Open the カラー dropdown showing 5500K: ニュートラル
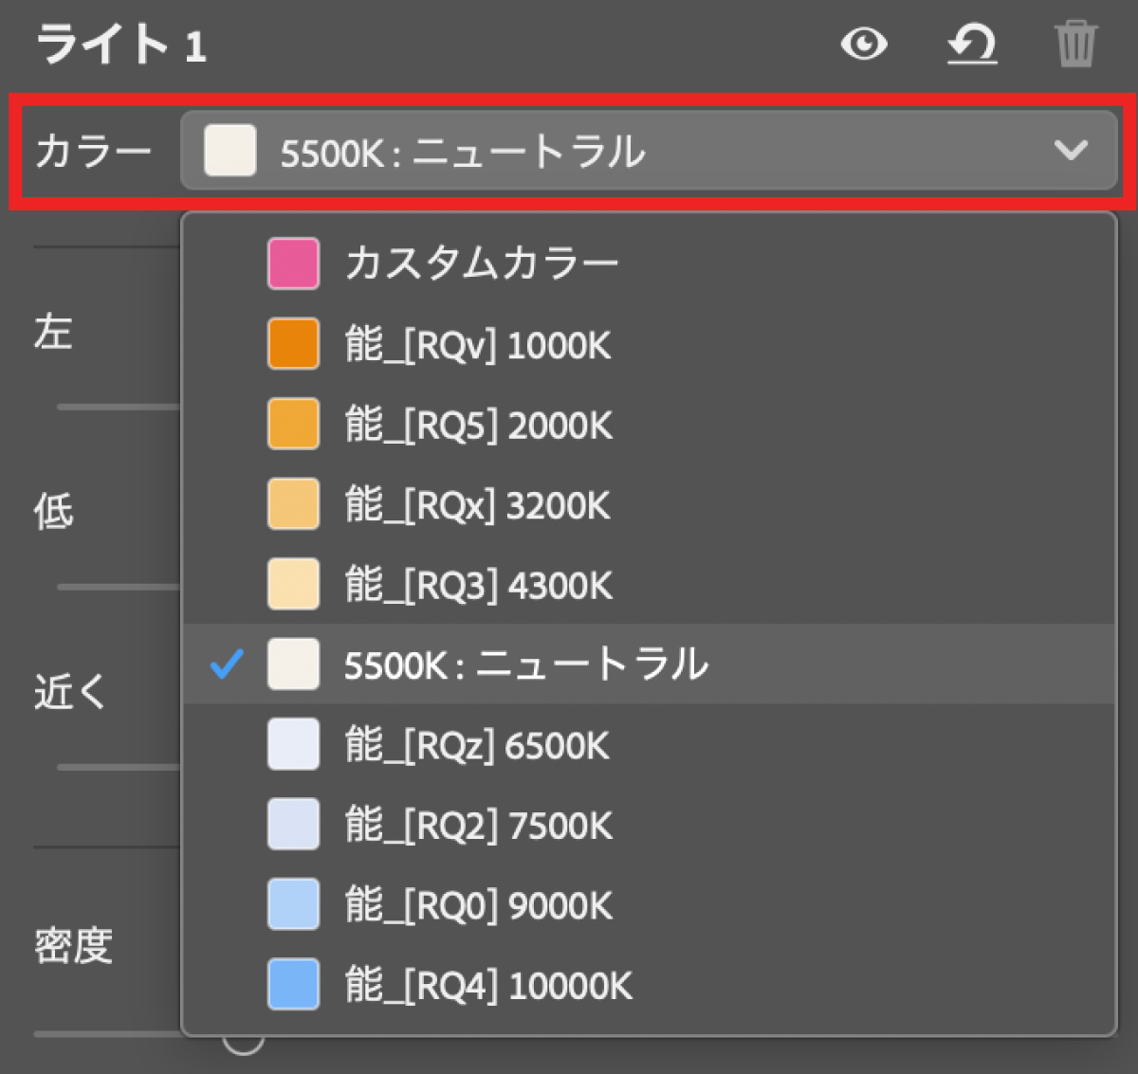The image size is (1138, 1074). click(x=649, y=151)
